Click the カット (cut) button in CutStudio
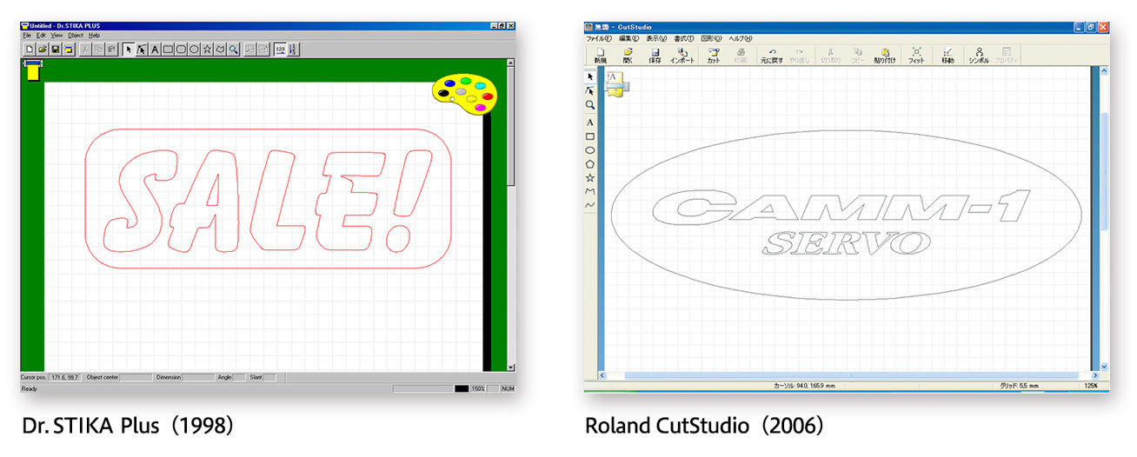This screenshot has width=1137, height=457. click(713, 56)
